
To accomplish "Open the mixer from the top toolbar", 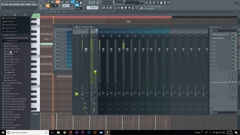I will coord(118,7).
